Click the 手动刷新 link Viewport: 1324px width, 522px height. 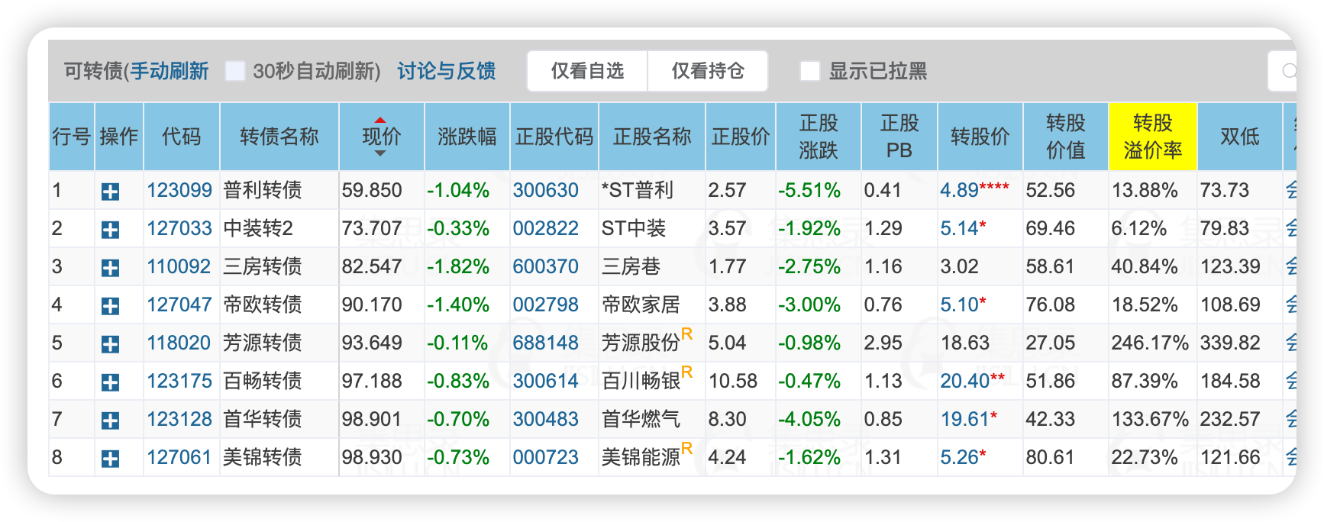coord(170,71)
